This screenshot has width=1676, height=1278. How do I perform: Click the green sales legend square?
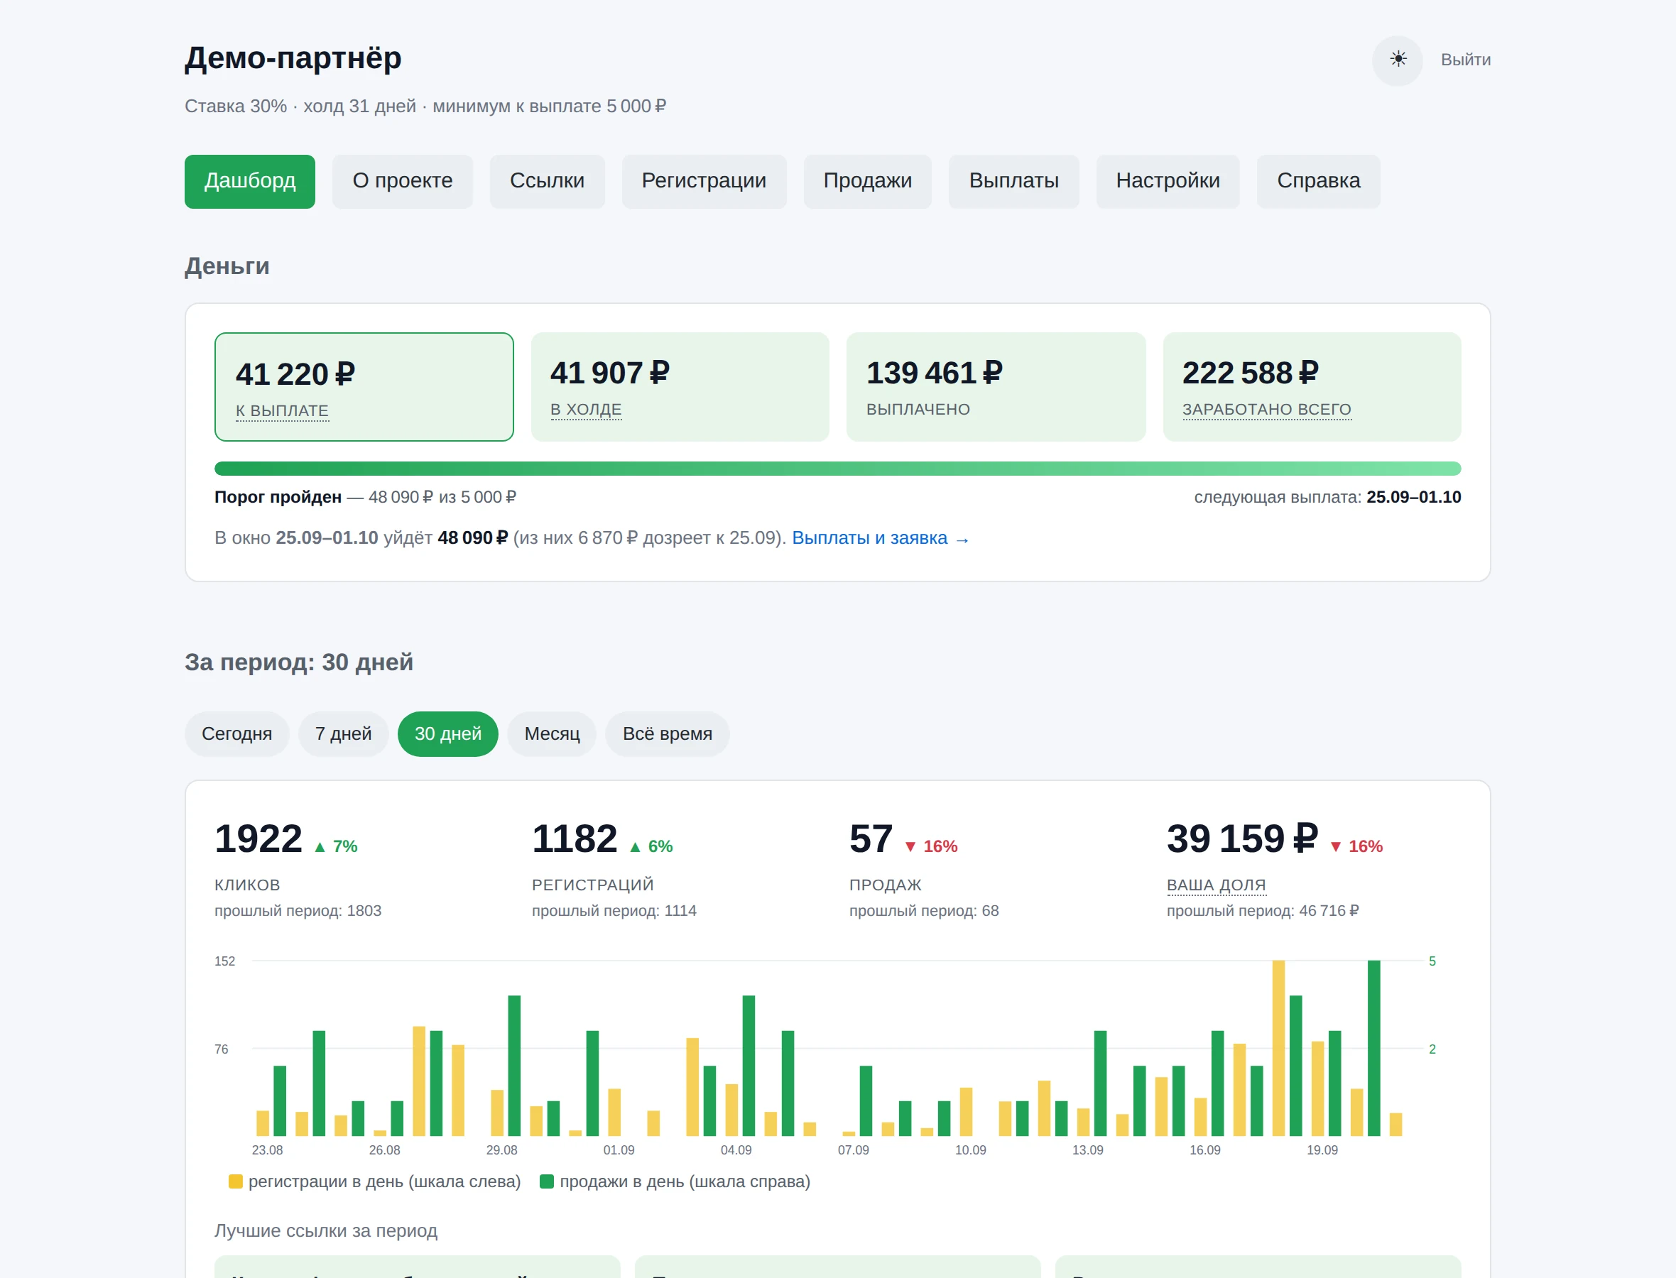pyautogui.click(x=546, y=1181)
